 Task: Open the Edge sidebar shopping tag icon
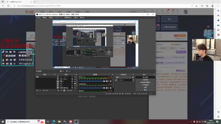pos(218,20)
